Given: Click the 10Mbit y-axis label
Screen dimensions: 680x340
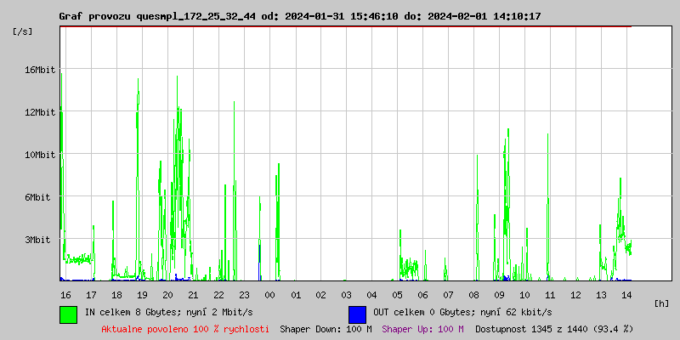Looking at the screenshot, I should [39, 155].
